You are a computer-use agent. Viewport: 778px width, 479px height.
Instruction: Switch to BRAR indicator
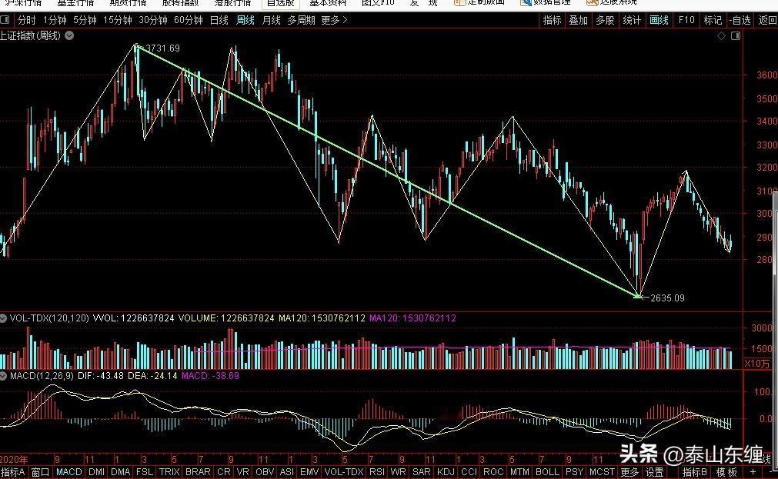[198, 472]
